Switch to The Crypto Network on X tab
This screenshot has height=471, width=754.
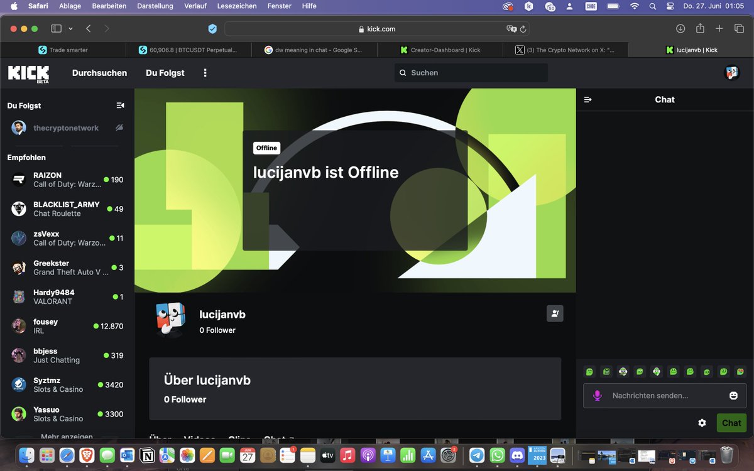click(x=565, y=50)
